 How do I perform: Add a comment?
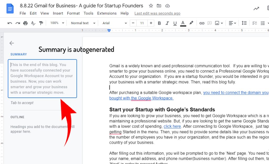coord(209,23)
